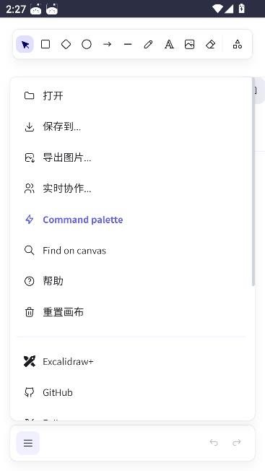Viewport: 265px width, 471px height.
Task: Select the Eraser tool
Action: pyautogui.click(x=210, y=45)
